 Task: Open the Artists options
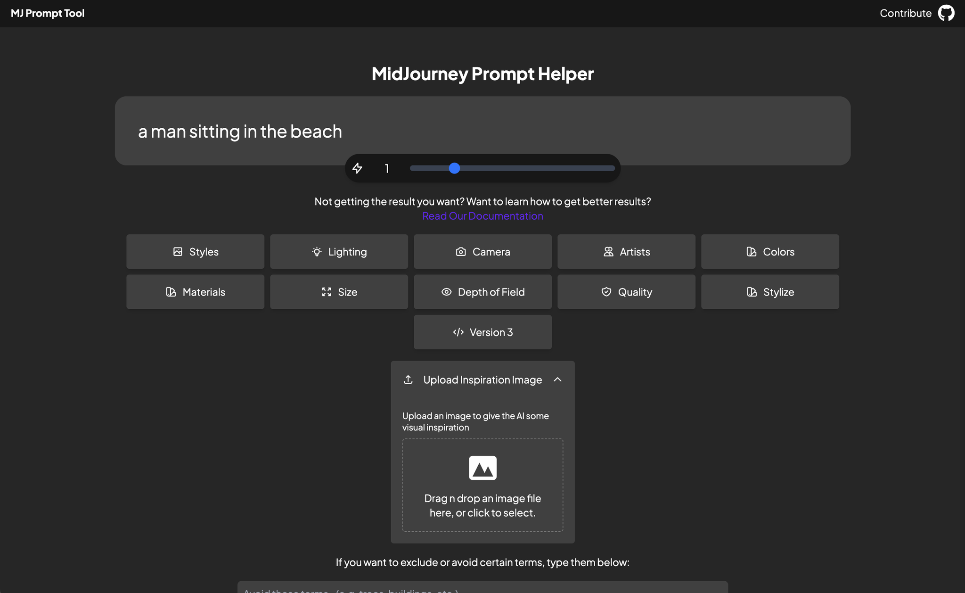tap(626, 252)
